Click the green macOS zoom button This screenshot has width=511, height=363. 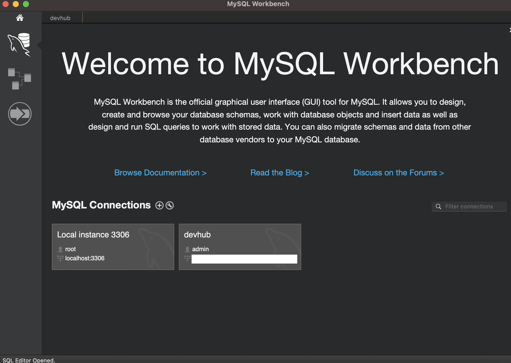(26, 4)
